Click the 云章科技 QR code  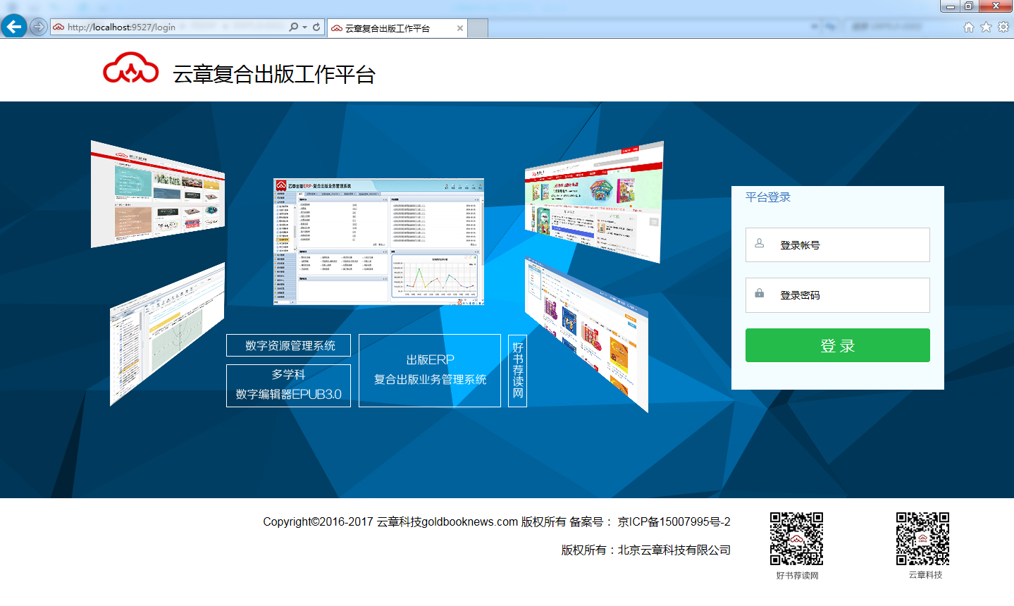(x=922, y=539)
